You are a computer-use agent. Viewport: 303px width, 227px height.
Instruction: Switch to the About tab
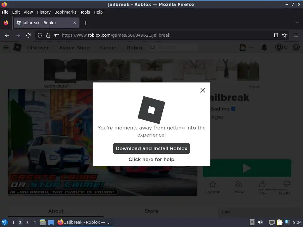(x=56, y=211)
